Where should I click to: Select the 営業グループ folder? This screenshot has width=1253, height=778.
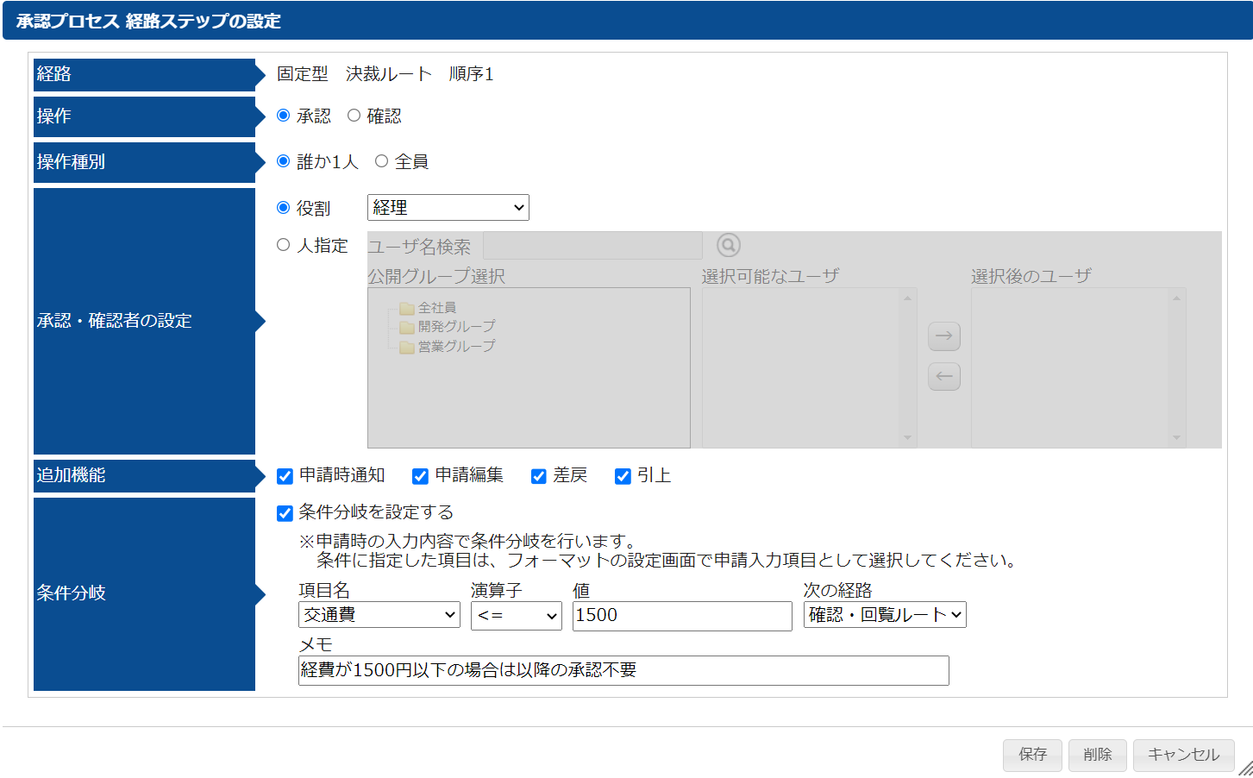[455, 347]
